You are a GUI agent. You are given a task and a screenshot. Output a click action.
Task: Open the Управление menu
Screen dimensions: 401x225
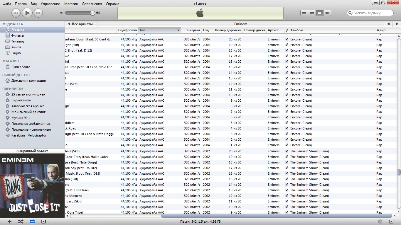(50, 4)
